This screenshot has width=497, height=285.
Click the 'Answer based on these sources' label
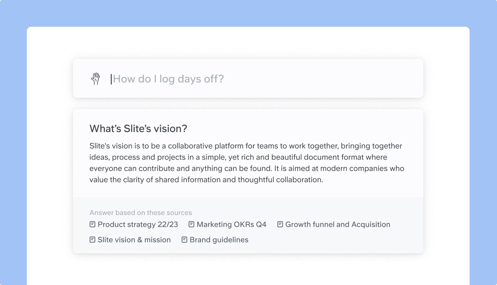tap(140, 213)
